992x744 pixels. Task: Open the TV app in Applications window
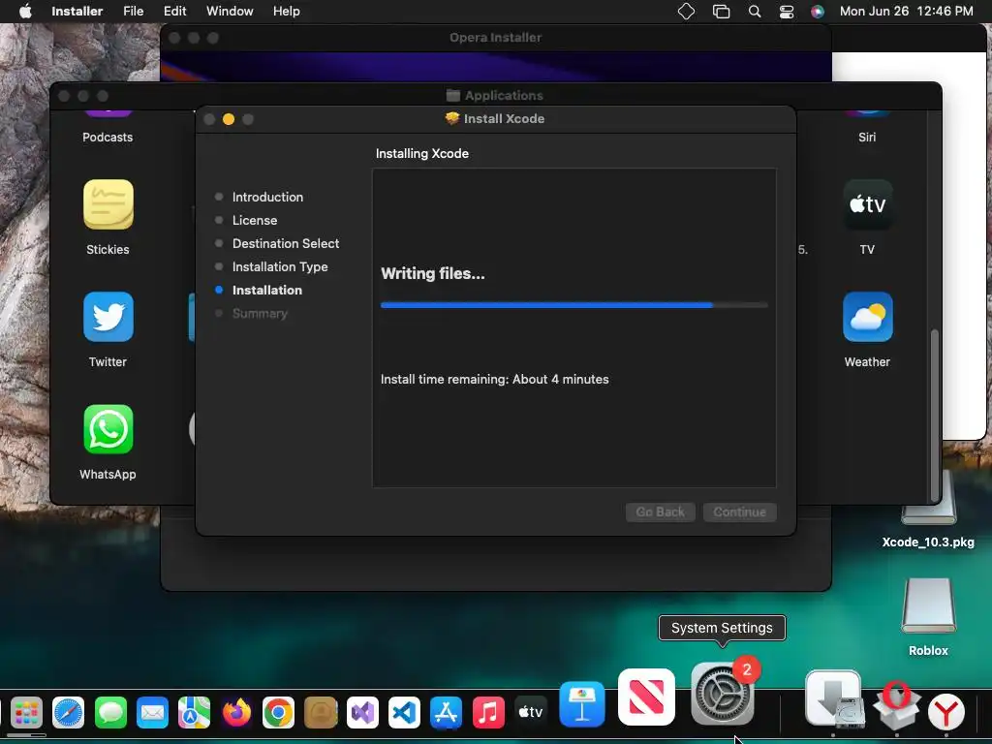point(868,204)
